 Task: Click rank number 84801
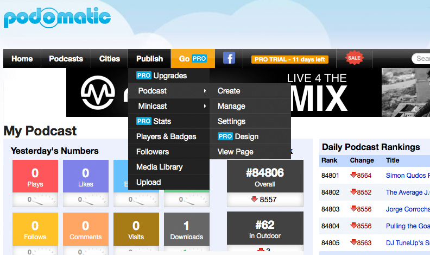coord(330,176)
